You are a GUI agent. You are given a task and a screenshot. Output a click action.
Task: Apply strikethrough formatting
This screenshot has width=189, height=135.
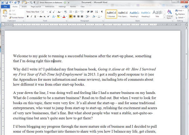pyautogui.click(x=41, y=16)
